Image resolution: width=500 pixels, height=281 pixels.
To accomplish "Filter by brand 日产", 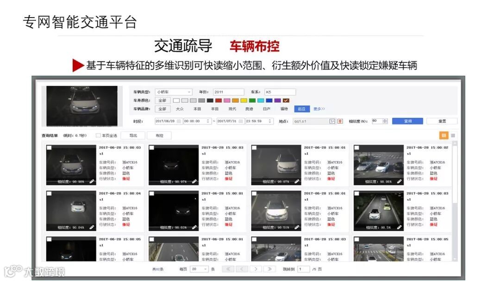I will click(267, 109).
